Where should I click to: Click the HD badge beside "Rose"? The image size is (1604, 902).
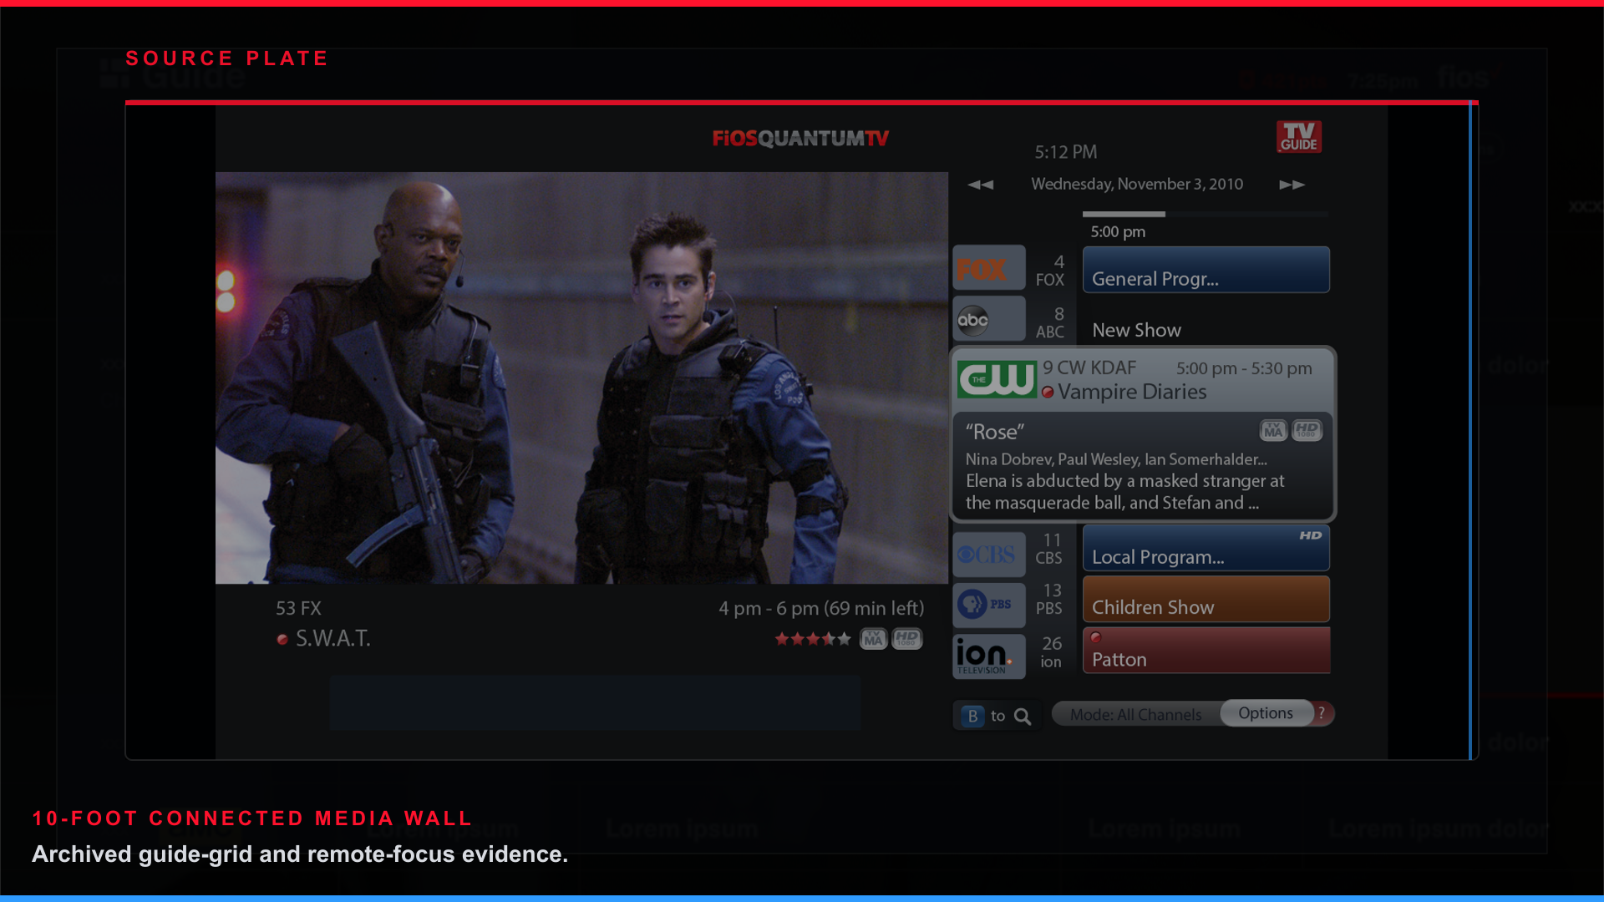point(1307,430)
